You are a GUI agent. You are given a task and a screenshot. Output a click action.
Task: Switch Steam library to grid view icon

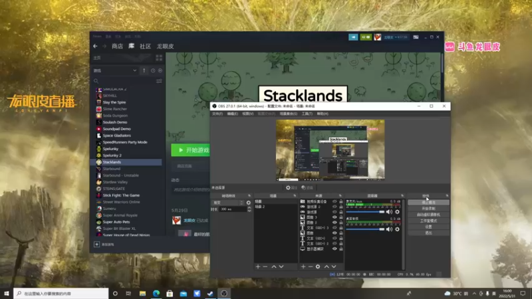point(159,58)
